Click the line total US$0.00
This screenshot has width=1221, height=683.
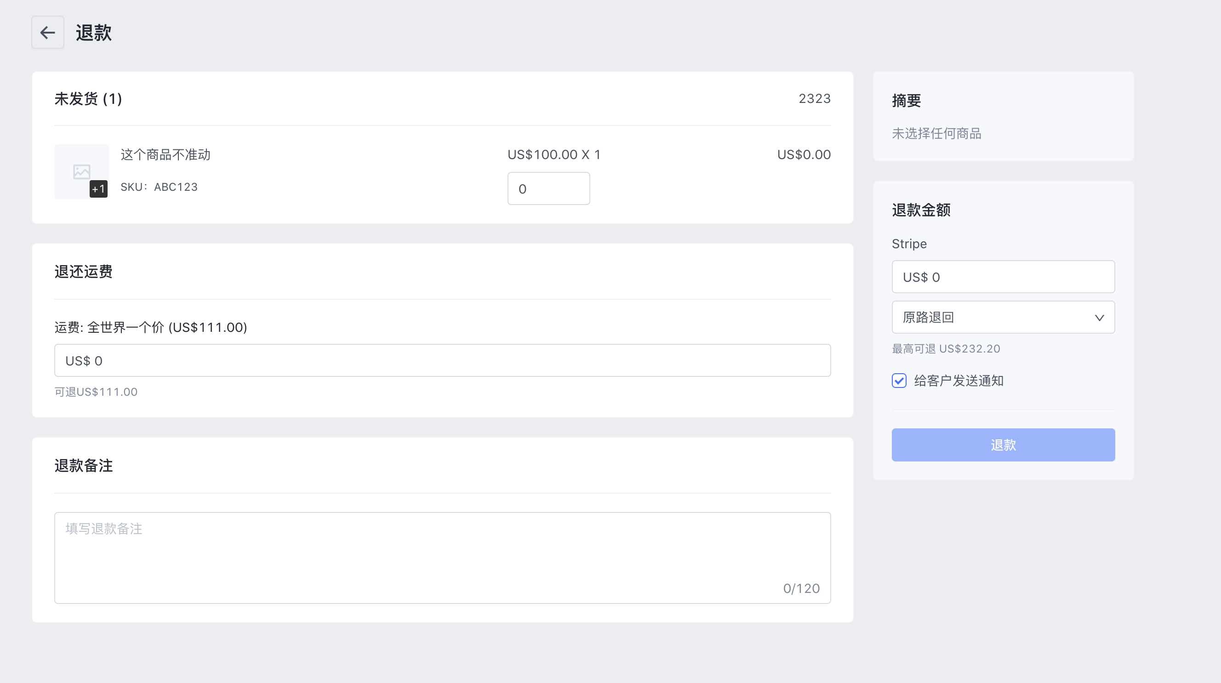(804, 154)
